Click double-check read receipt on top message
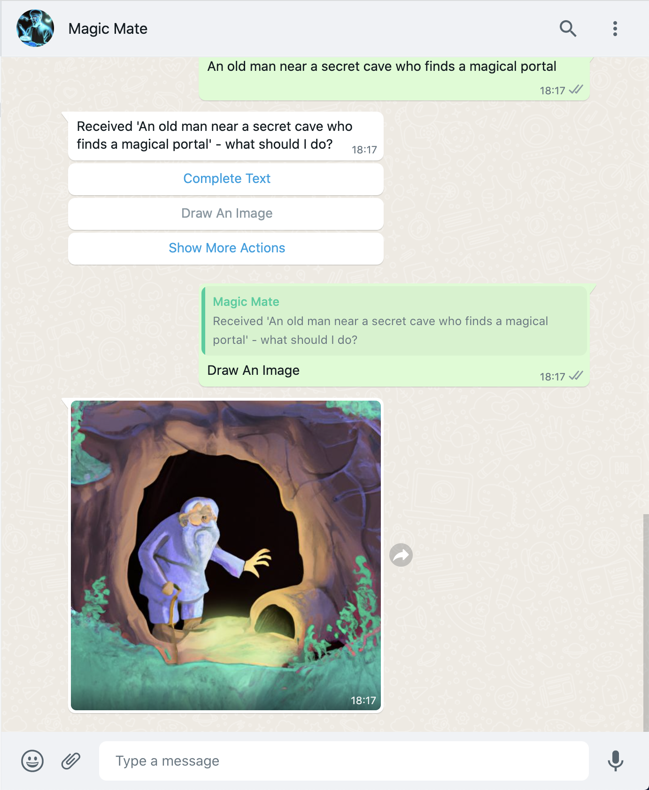This screenshot has width=649, height=790. click(x=576, y=90)
